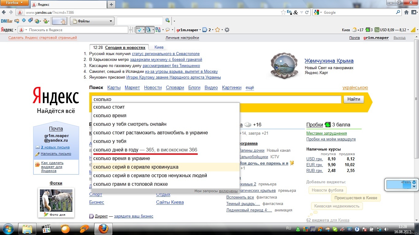The width and height of the screenshot is (419, 235).
Task: Click the double plus icon in the DMBar
Action: (30, 21)
